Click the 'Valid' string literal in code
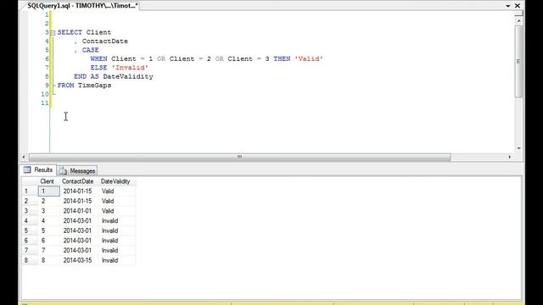This screenshot has height=305, width=543. [309, 58]
